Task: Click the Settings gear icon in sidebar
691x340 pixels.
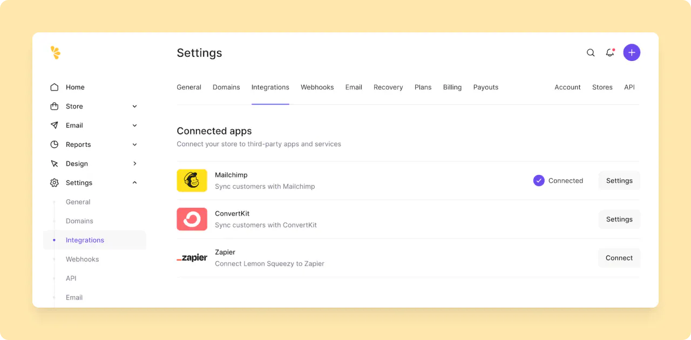Action: (x=54, y=182)
